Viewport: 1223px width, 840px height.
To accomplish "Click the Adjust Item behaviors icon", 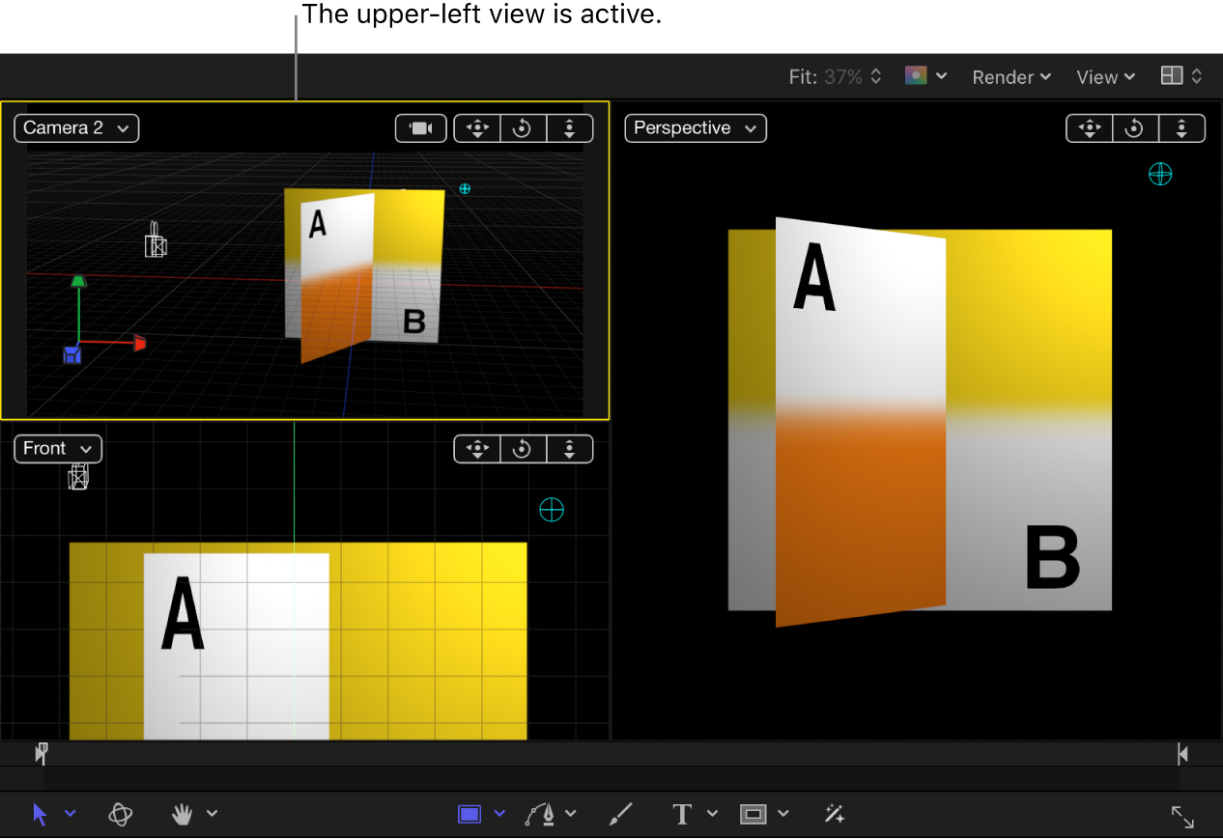I will [x=834, y=814].
